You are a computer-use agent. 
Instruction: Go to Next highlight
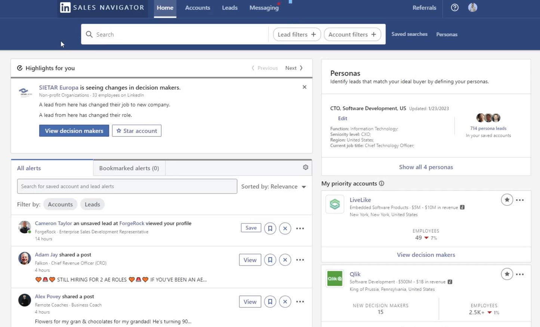[294, 68]
